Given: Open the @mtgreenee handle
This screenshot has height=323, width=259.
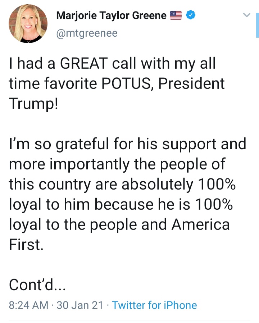Looking at the screenshot, I should (87, 33).
